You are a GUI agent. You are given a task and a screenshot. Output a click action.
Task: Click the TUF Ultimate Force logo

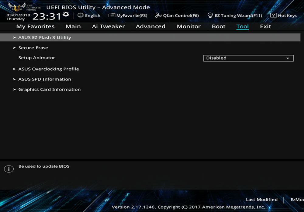pos(24,7)
